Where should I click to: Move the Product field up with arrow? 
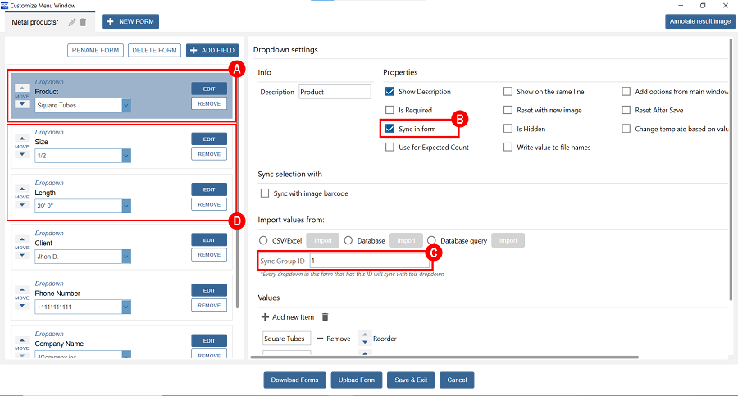tap(22, 86)
